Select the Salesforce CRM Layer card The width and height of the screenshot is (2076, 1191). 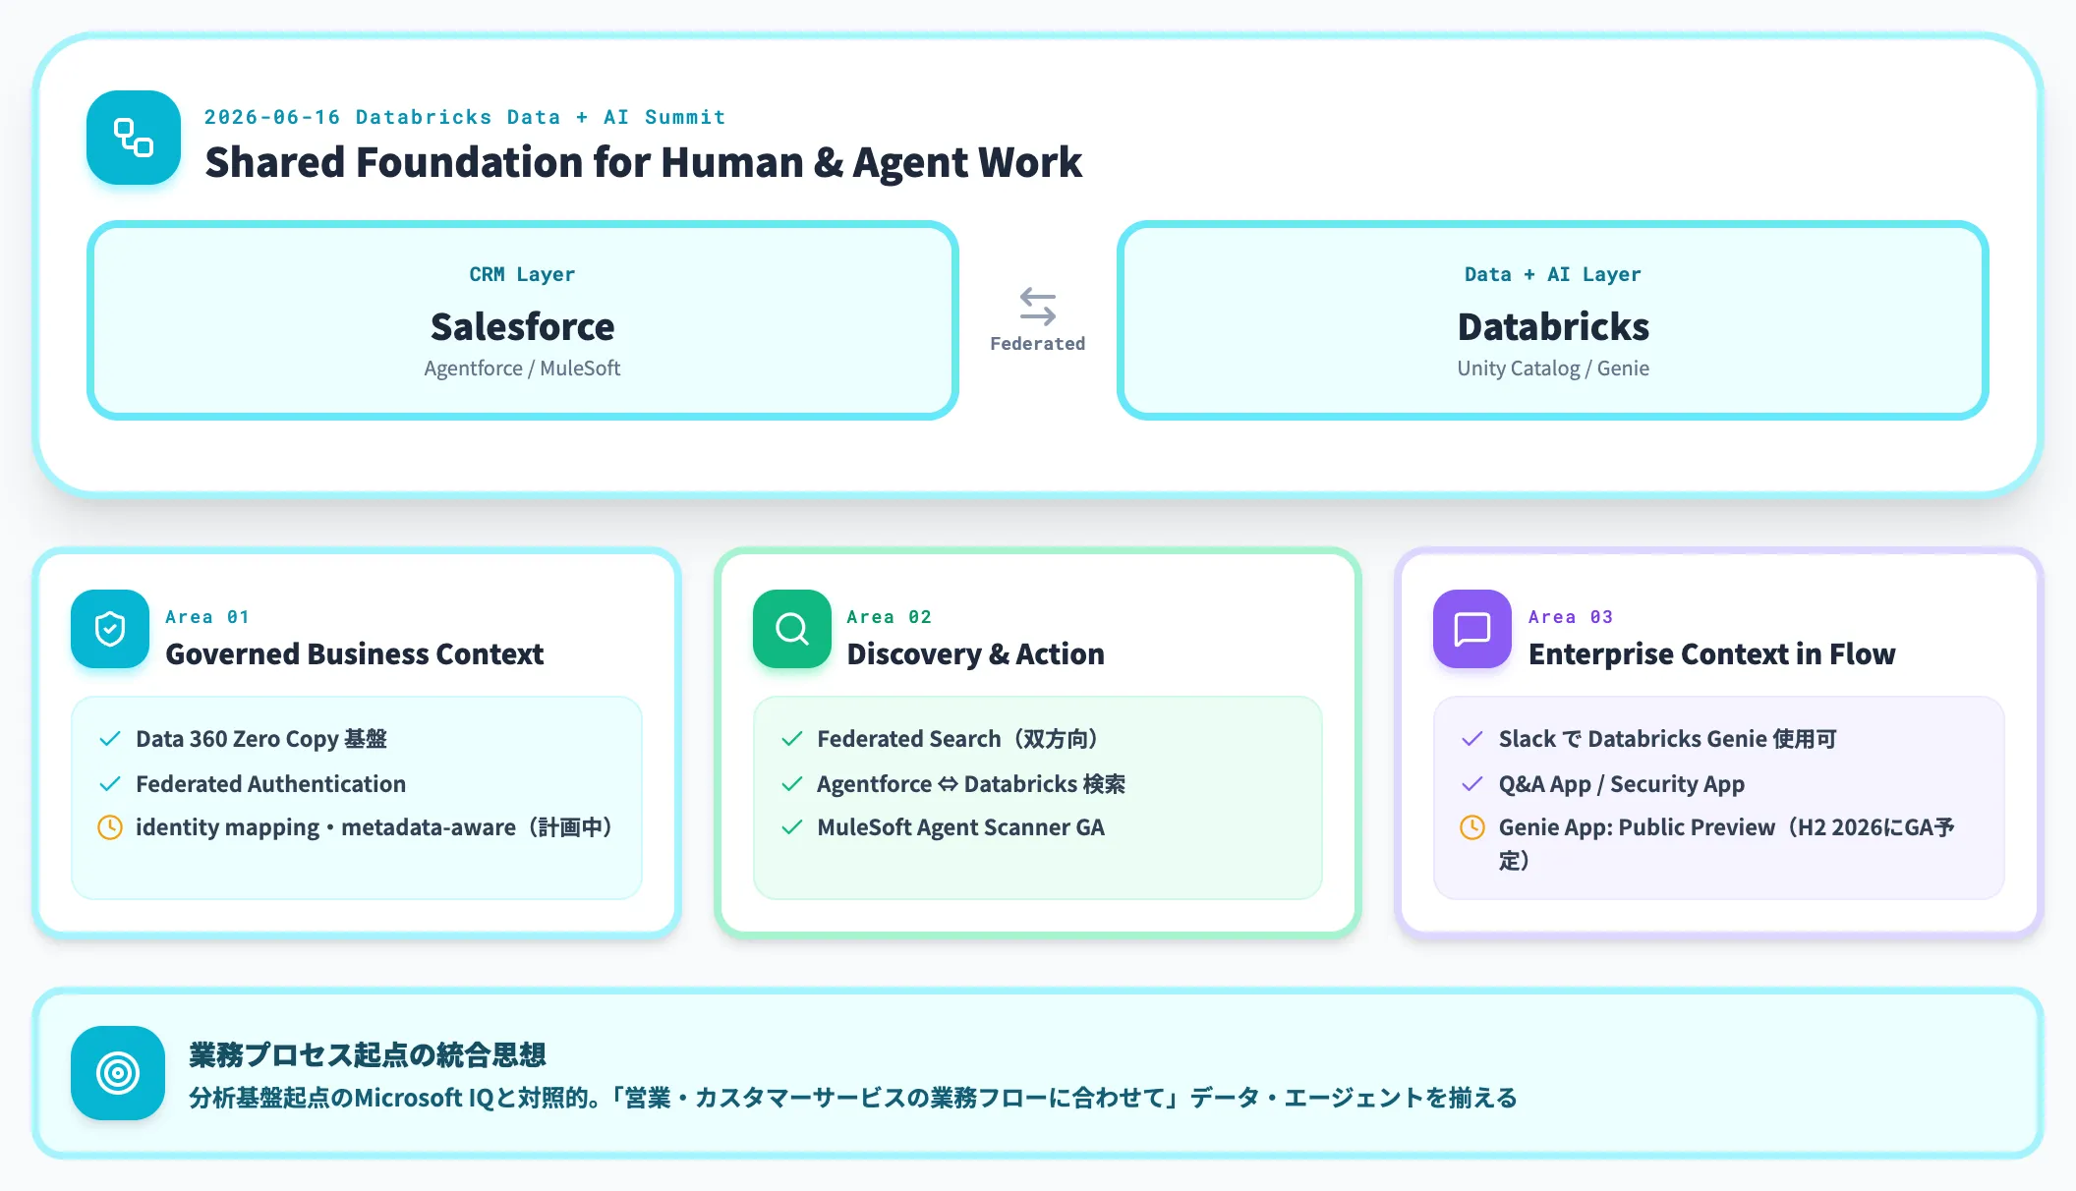[523, 320]
